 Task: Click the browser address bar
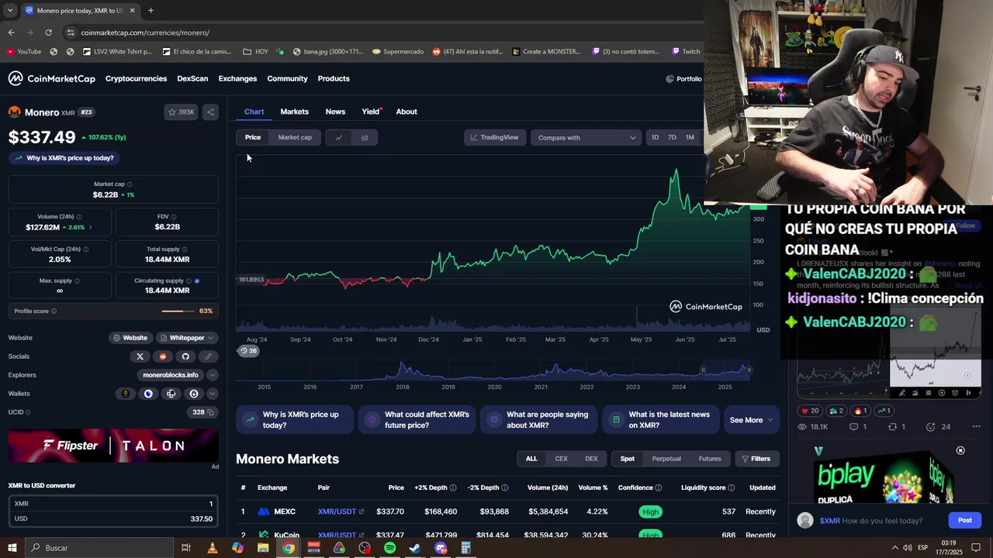pyautogui.click(x=380, y=33)
